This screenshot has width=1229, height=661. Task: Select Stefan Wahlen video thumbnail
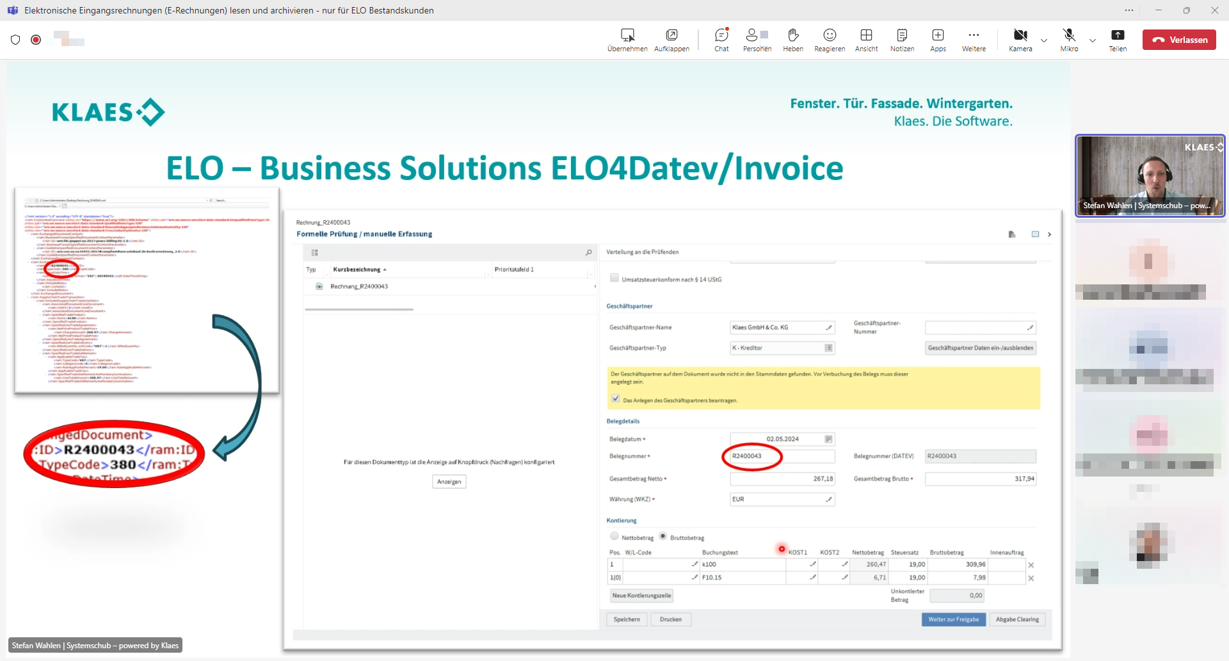1150,175
